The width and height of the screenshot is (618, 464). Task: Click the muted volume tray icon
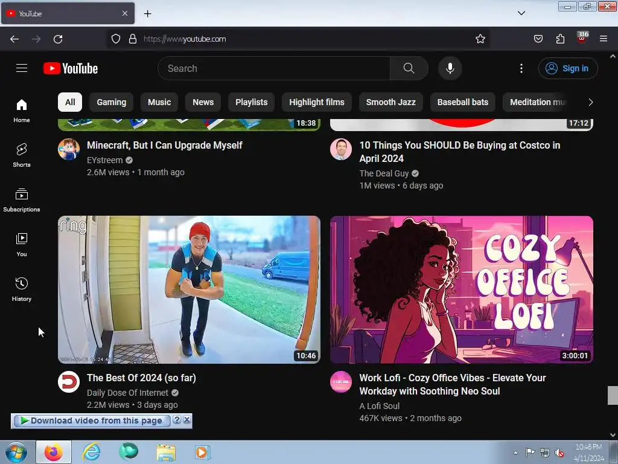[x=559, y=453]
